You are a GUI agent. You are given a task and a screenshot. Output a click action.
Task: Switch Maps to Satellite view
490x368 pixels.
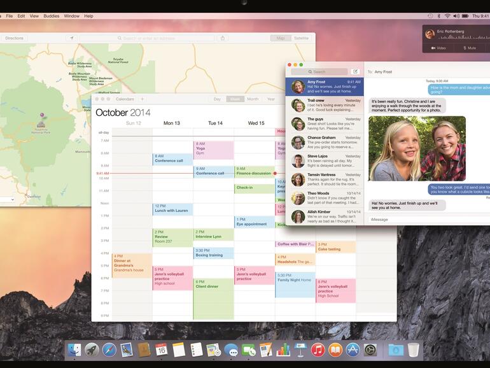click(301, 38)
